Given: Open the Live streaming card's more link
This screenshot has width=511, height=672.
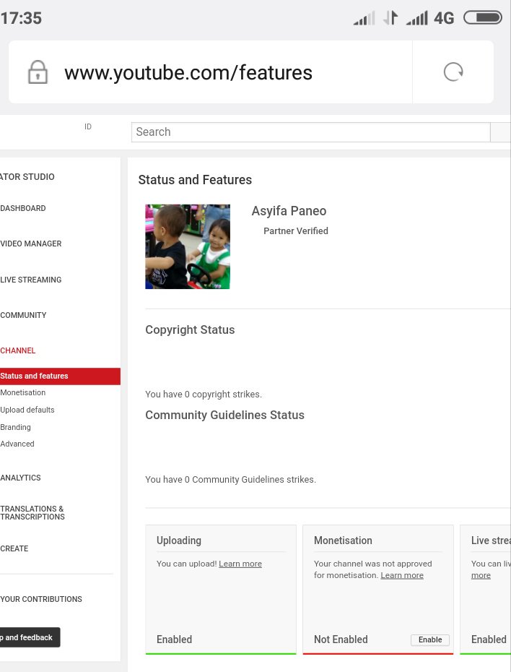Looking at the screenshot, I should [481, 576].
